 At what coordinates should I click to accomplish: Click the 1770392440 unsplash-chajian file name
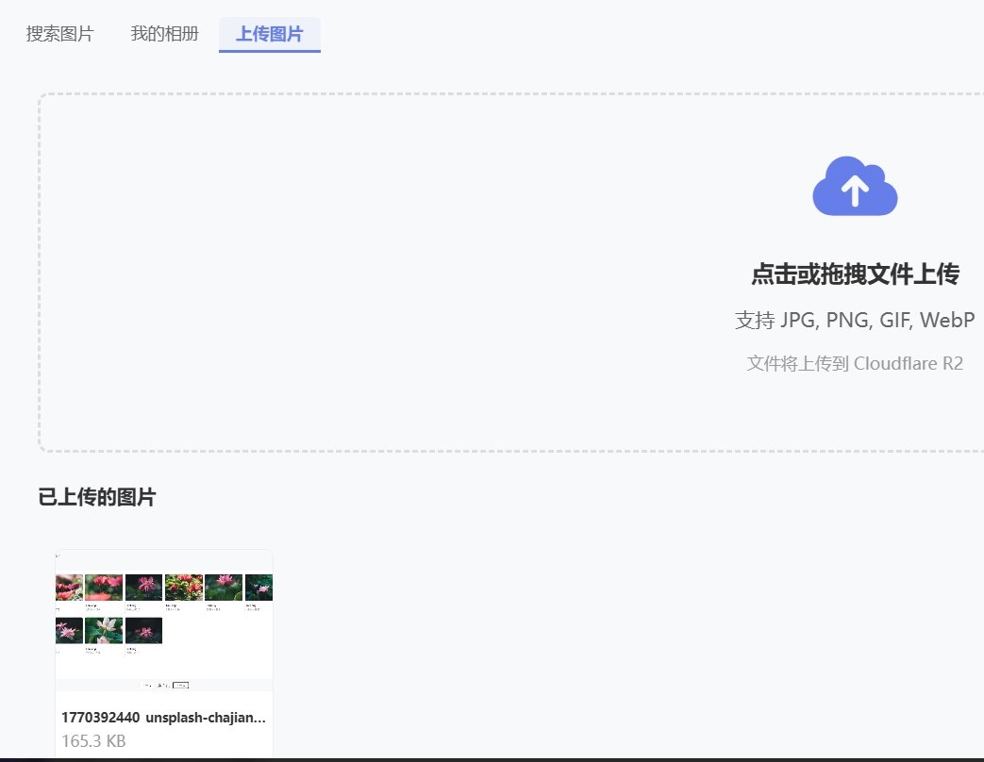point(163,718)
